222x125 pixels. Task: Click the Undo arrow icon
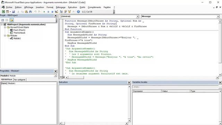click(x=35, y=11)
